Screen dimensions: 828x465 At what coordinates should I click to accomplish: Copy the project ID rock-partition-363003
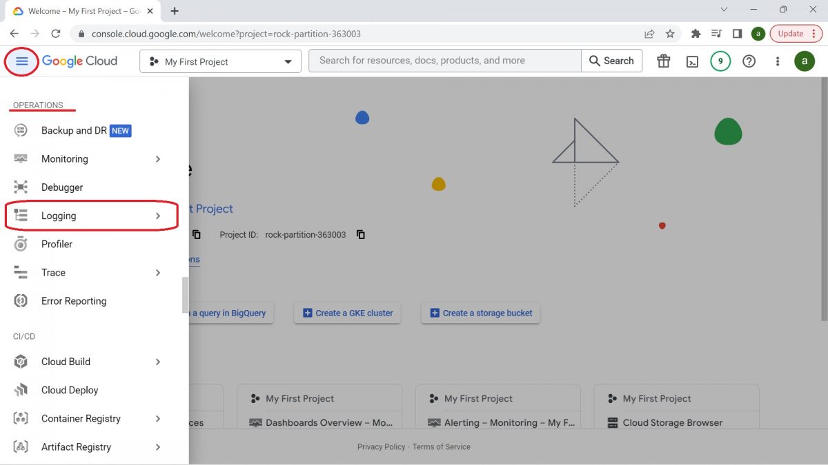[360, 234]
